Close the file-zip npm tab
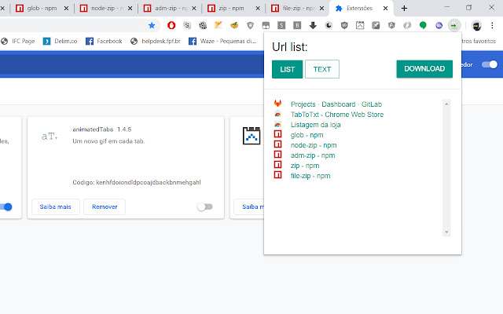 tap(321, 9)
